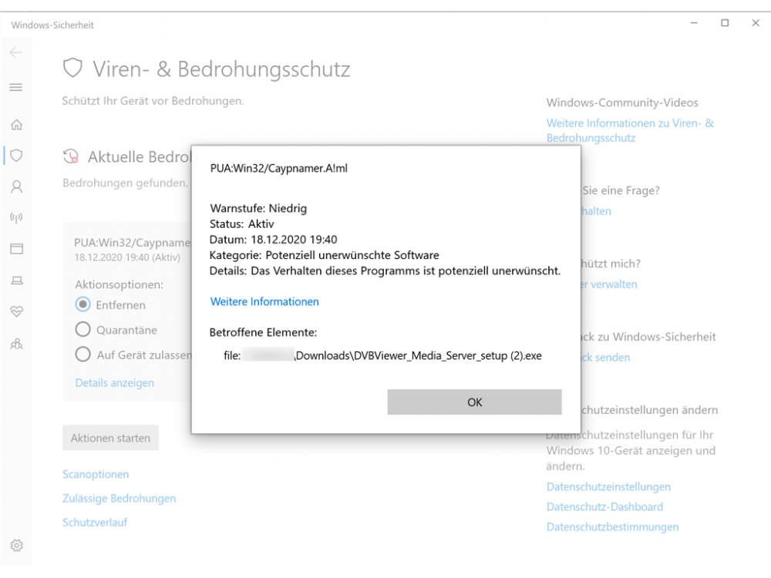This screenshot has width=771, height=578.
Task: Minimize the Windows-Sicherheit window
Action: (x=694, y=23)
